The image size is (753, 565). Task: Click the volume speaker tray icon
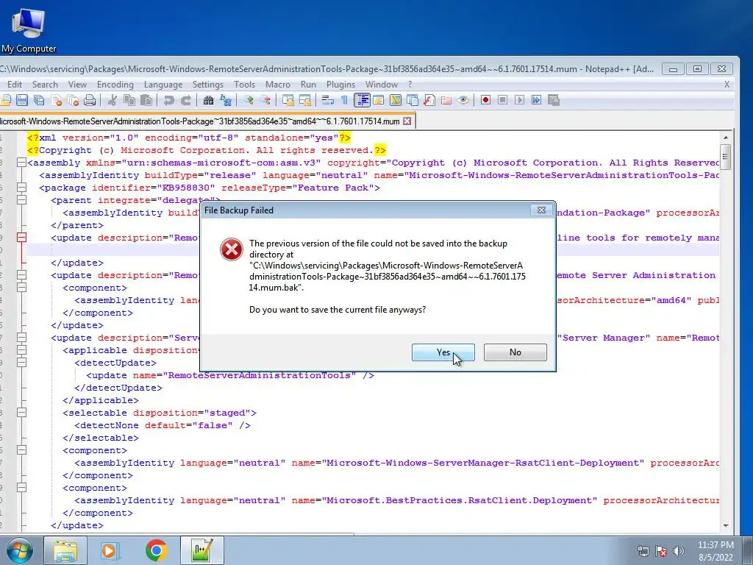click(679, 551)
